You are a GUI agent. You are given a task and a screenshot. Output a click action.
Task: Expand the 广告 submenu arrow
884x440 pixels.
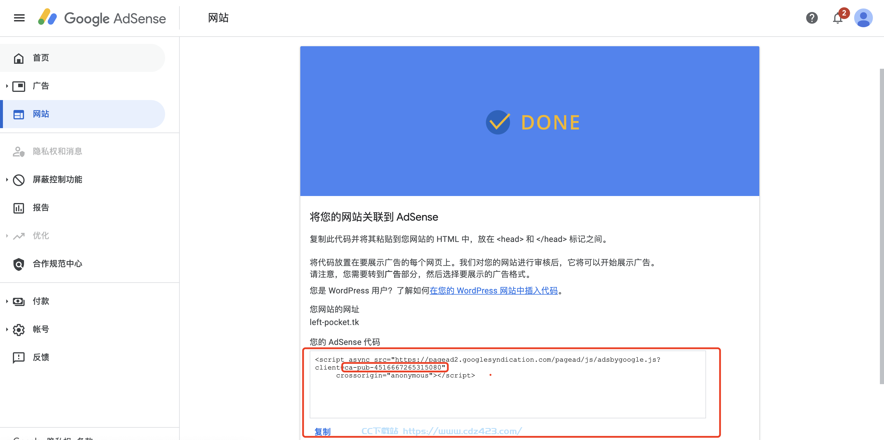6,86
